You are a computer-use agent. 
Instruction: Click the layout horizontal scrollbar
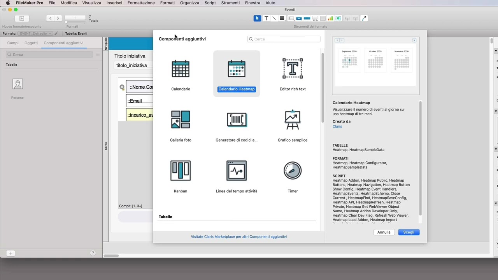111,255
